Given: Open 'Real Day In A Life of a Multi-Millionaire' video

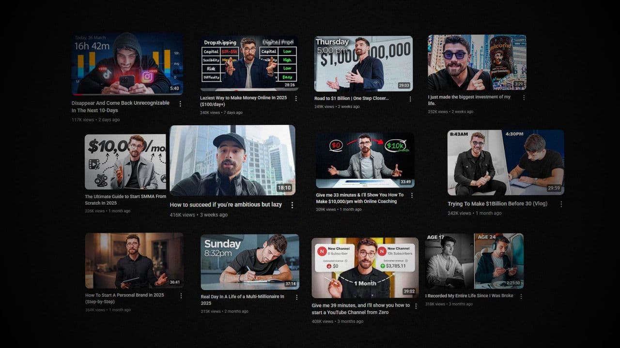Looking at the screenshot, I should click(249, 261).
